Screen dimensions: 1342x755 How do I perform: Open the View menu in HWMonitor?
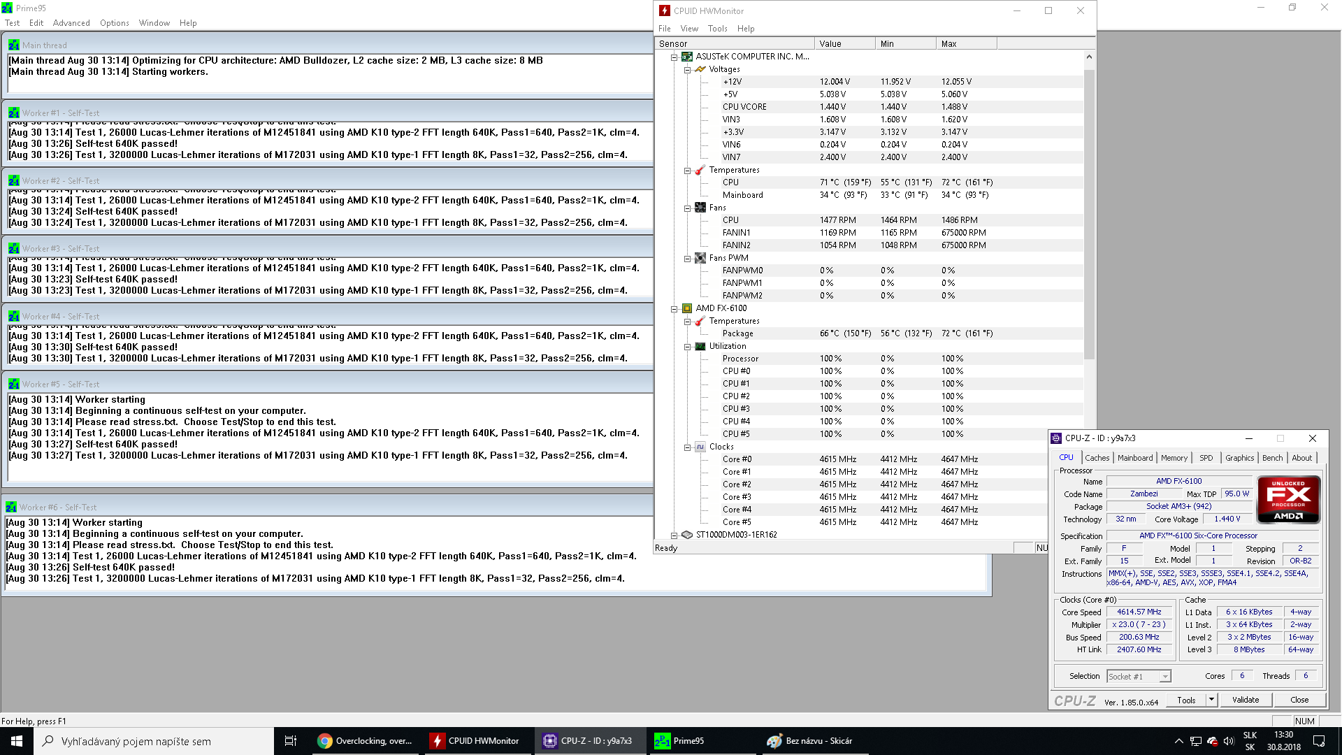(x=689, y=29)
